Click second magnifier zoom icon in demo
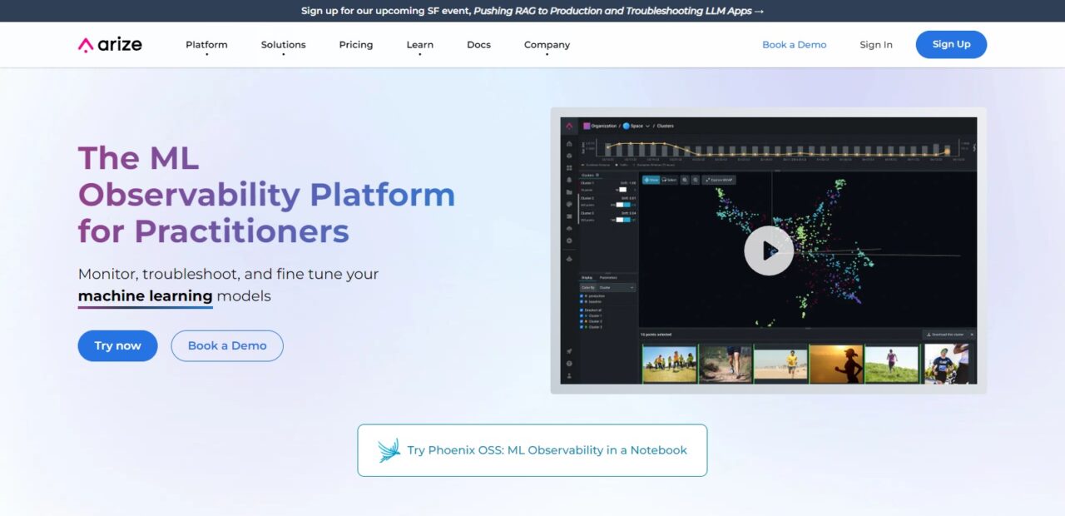 696,180
